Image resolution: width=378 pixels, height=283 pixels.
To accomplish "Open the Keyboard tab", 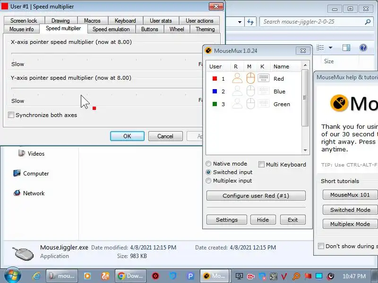I will pos(125,21).
